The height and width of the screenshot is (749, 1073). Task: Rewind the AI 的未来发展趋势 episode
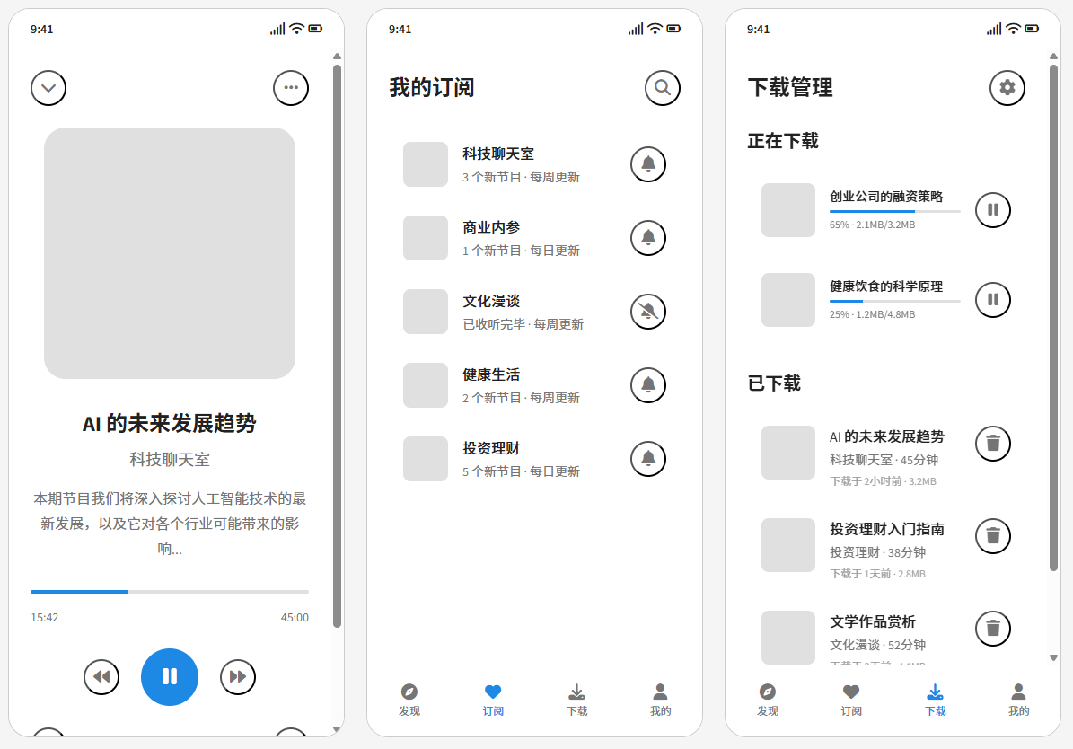(x=101, y=676)
